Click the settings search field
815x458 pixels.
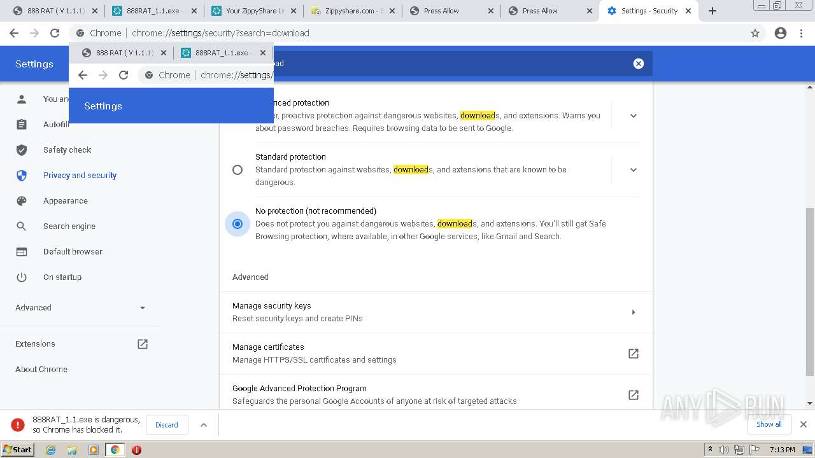pos(436,63)
